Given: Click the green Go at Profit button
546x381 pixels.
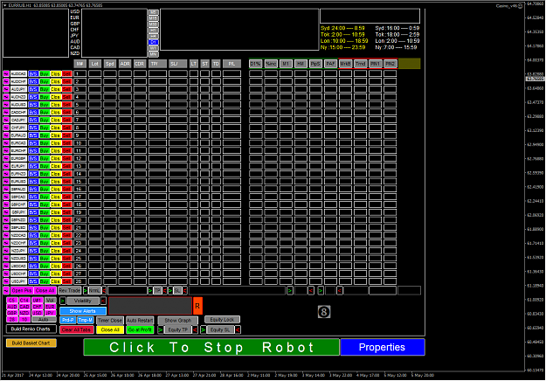Looking at the screenshot, I should (140, 329).
